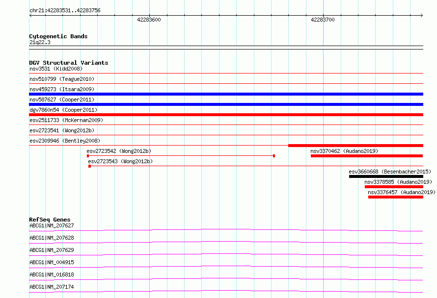
Task: Open variant nsv510799 (Teague2010)
Action: 62,79
